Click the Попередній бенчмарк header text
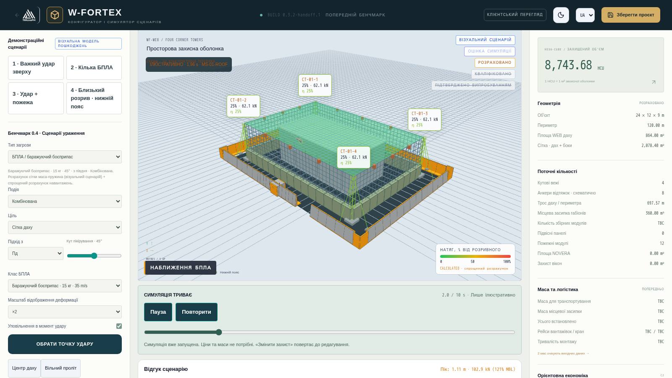Image resolution: width=672 pixels, height=378 pixels. [x=355, y=15]
